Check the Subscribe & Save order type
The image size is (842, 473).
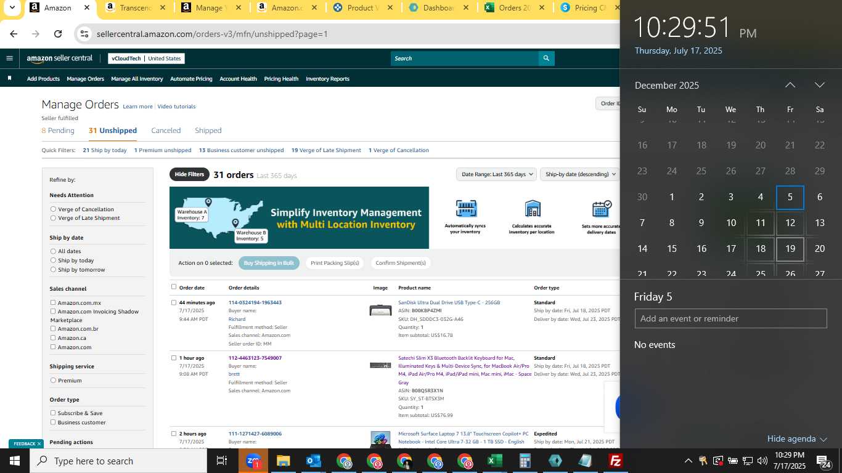[53, 413]
